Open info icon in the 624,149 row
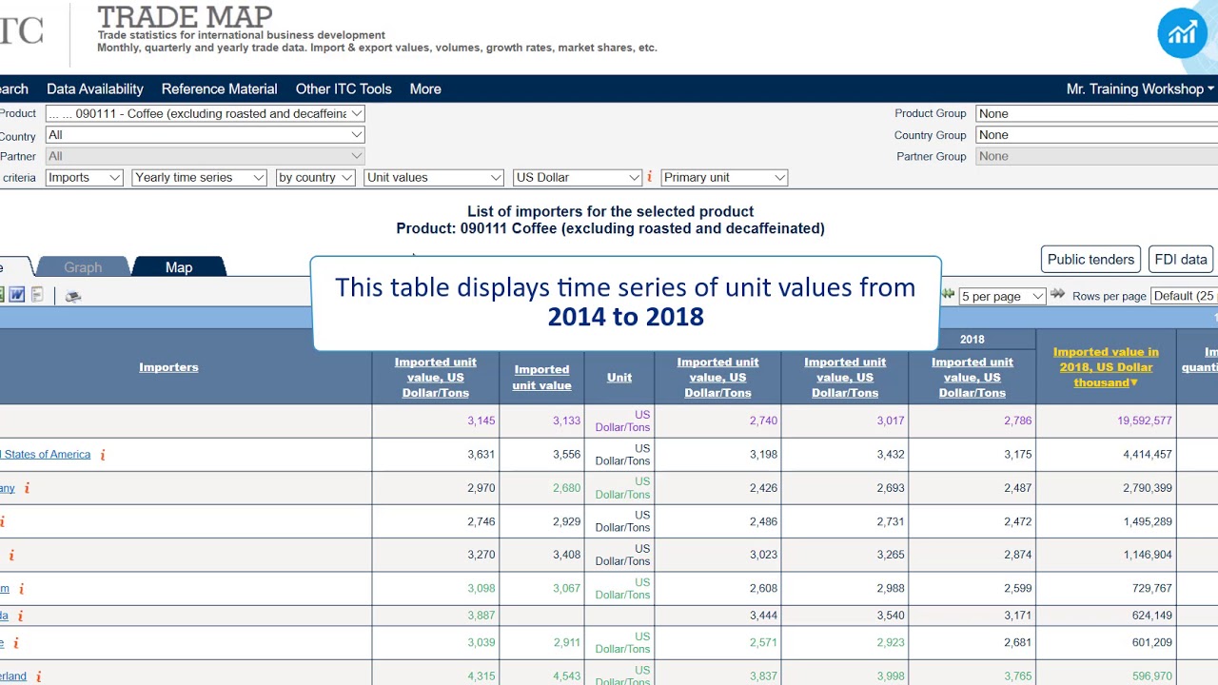 (20, 616)
